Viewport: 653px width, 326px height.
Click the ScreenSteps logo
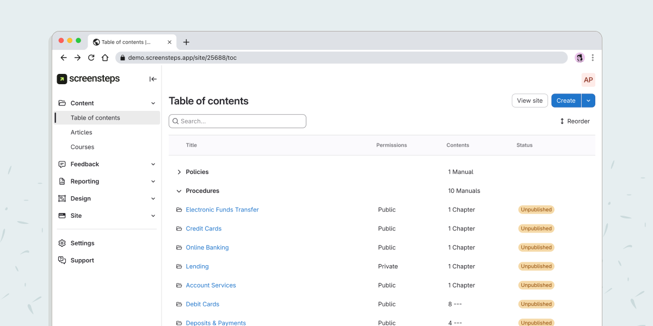[x=88, y=79]
